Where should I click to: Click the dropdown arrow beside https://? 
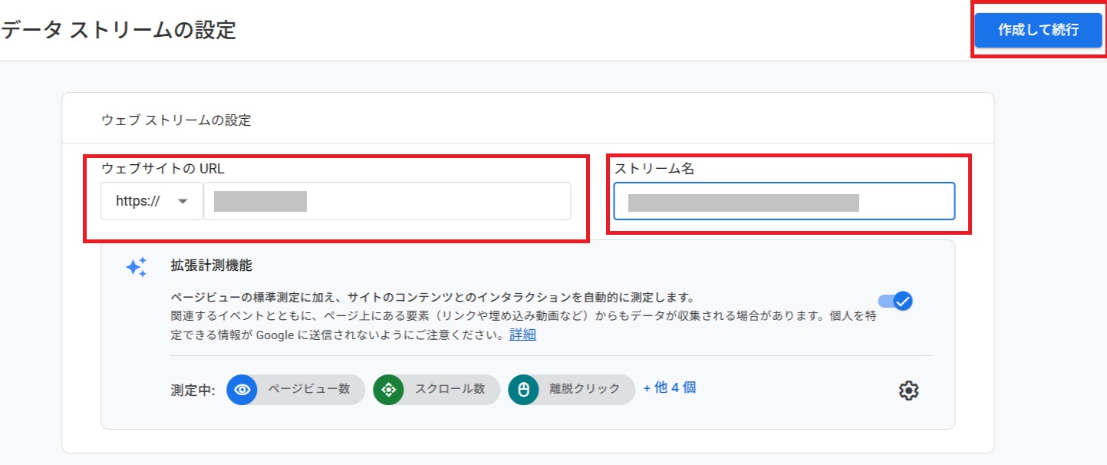coord(183,201)
